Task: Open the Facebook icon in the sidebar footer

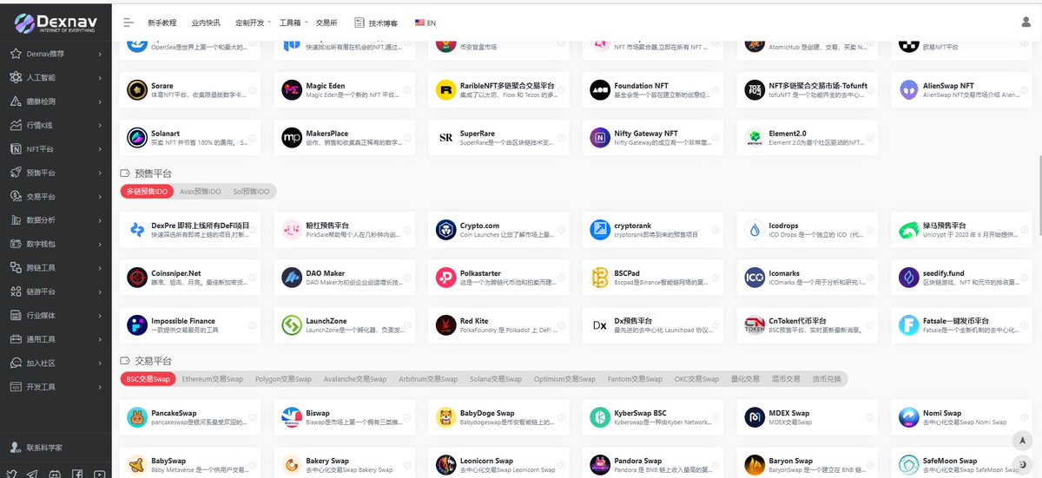Action: (x=77, y=474)
